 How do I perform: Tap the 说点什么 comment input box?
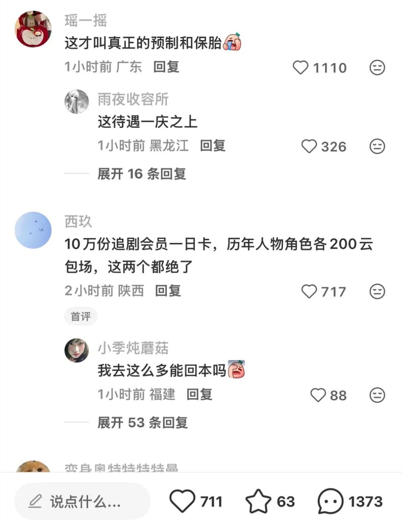[82, 501]
